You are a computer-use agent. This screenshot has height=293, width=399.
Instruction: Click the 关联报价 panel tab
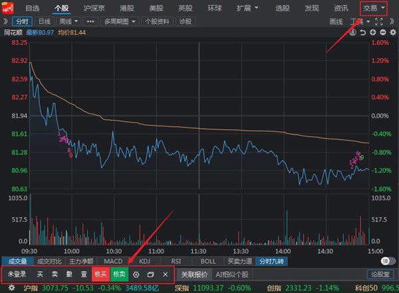pyautogui.click(x=195, y=274)
